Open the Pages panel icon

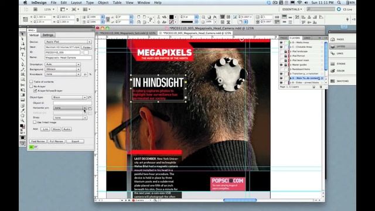coord(333,39)
